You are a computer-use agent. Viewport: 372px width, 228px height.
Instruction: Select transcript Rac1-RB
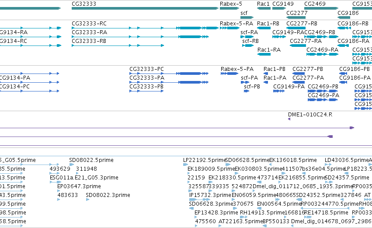click(x=268, y=24)
